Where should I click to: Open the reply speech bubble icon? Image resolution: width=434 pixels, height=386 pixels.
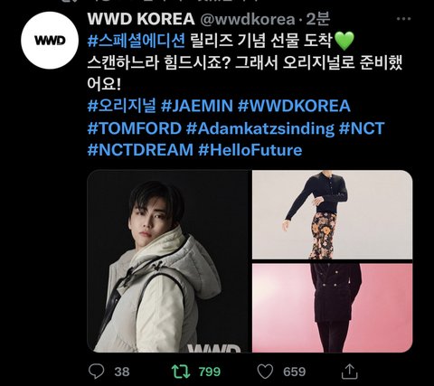click(97, 372)
